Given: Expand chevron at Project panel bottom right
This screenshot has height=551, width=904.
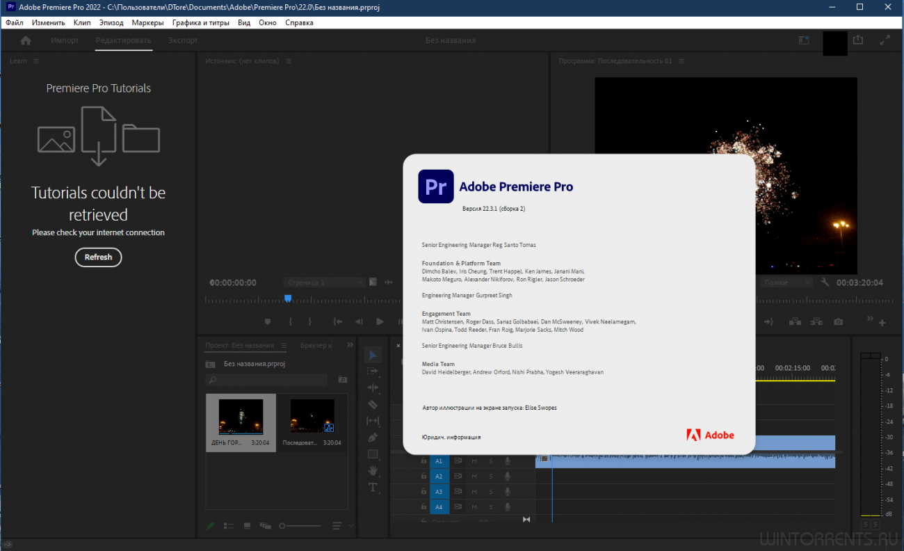Looking at the screenshot, I should coord(351,526).
